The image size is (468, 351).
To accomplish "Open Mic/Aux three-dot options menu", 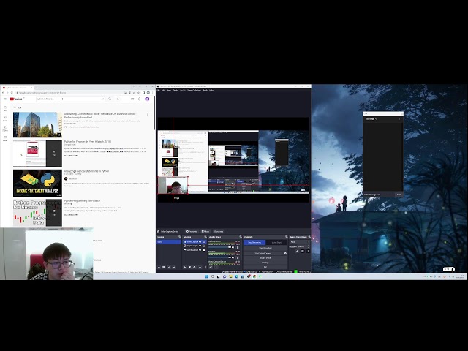I will (237, 257).
